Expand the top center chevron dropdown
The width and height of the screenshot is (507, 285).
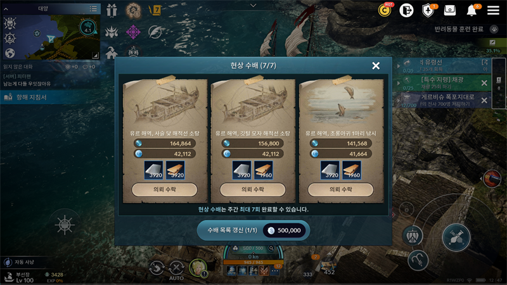point(253,5)
